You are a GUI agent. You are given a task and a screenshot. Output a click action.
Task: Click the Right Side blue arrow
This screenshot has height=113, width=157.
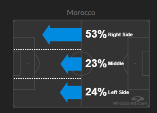62,35
